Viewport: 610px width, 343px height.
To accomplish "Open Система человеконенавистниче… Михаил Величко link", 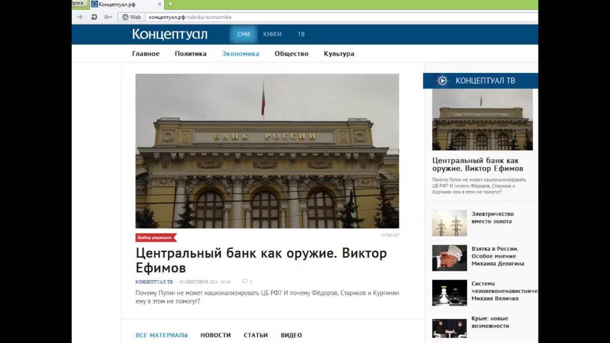I will click(x=505, y=291).
